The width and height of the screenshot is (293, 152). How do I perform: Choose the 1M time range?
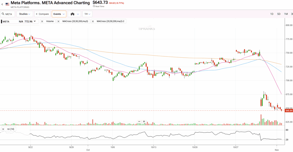(286, 14)
